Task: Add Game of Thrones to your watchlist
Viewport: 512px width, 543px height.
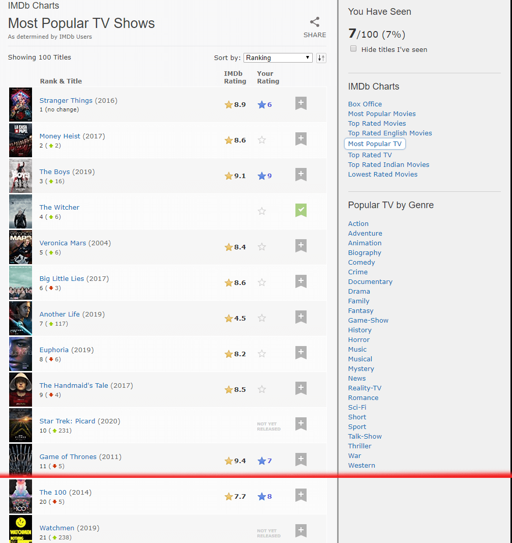Action: pos(300,459)
